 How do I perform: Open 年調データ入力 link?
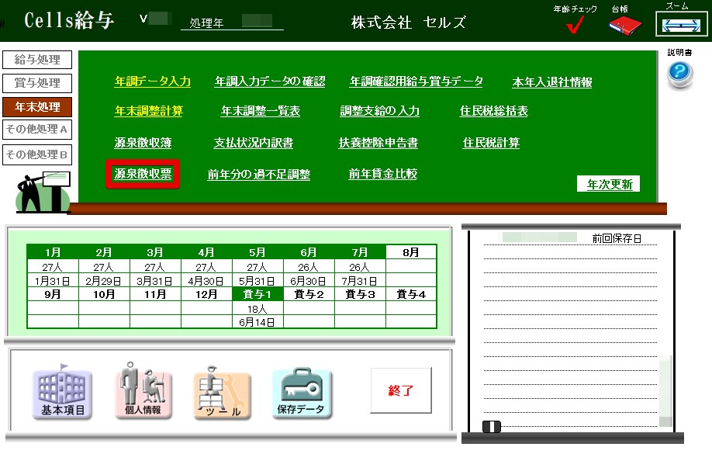pyautogui.click(x=152, y=81)
